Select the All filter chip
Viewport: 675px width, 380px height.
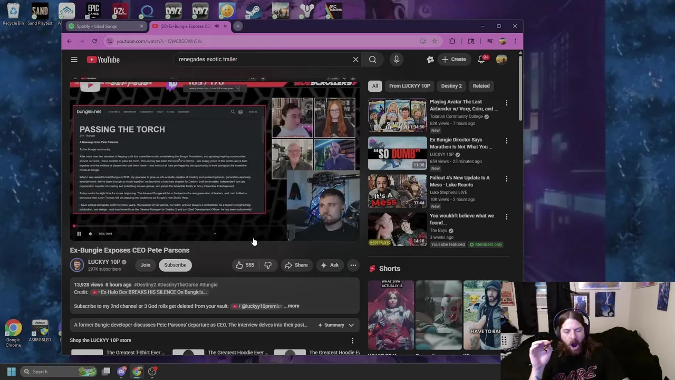click(375, 86)
